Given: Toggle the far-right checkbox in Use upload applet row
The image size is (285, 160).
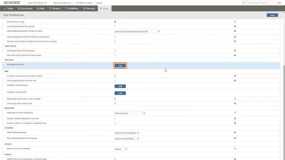Looking at the screenshot, I should pos(235,26).
